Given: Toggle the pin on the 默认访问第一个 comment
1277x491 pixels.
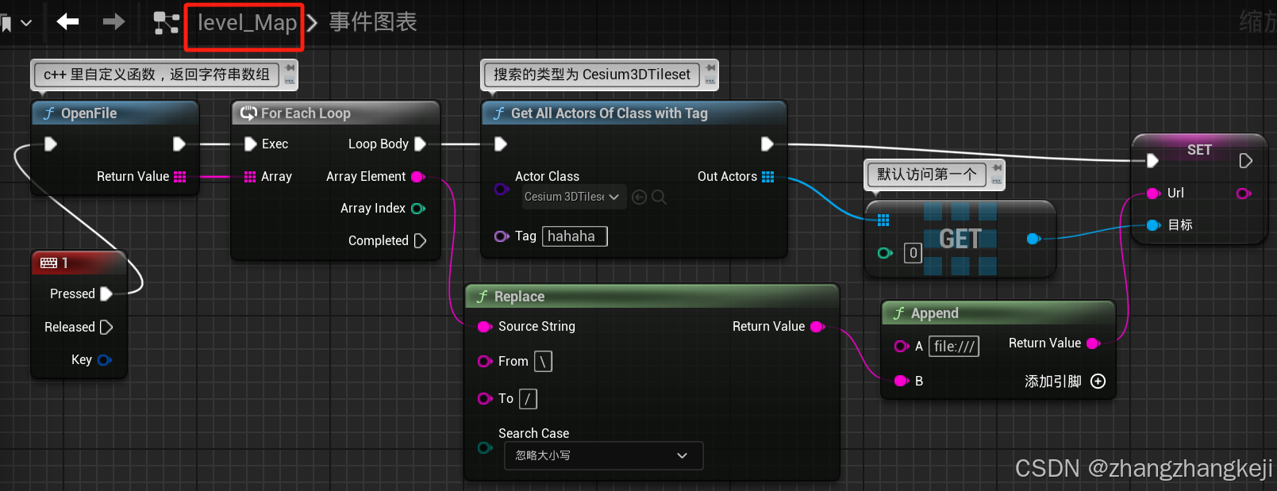Looking at the screenshot, I should click(x=997, y=168).
